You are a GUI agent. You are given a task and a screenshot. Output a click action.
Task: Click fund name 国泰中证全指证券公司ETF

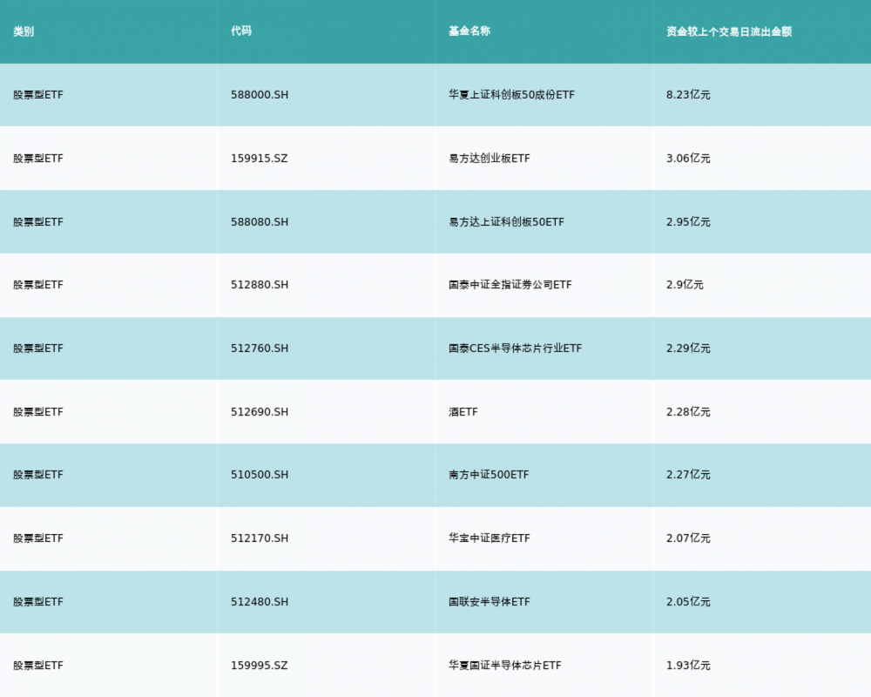(510, 285)
